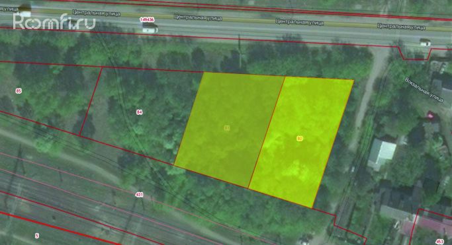
Task: Select parcel label 85
Action: [19, 91]
